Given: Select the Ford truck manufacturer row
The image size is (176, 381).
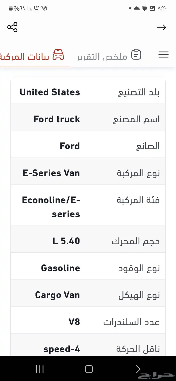Looking at the screenshot, I should (x=57, y=119).
